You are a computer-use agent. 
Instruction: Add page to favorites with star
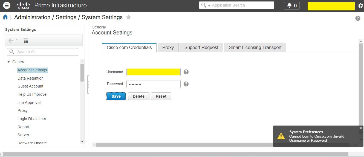point(128,17)
